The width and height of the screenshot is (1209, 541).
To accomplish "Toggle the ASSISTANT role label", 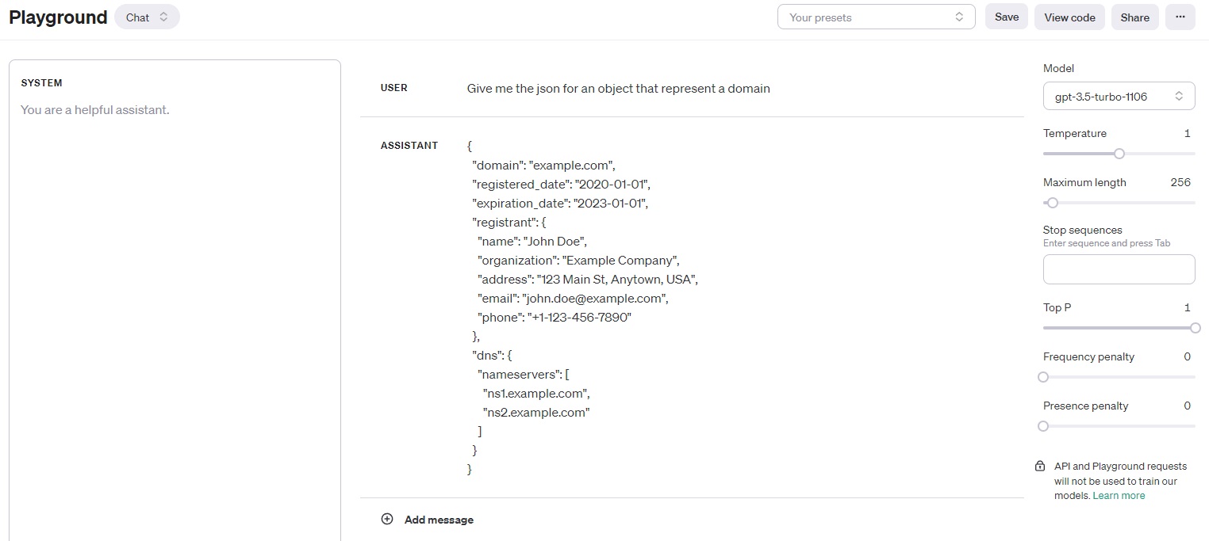I will 409,146.
